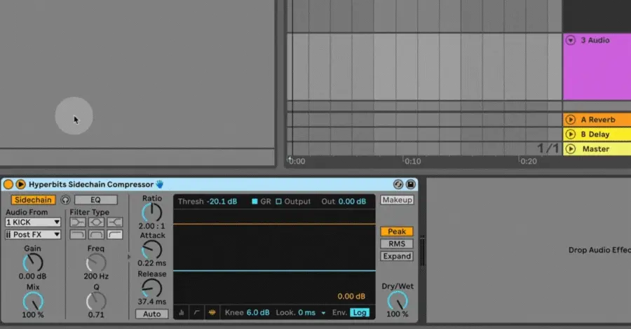Click the 0.00 dB gain reduction readout
Image resolution: width=631 pixels, height=329 pixels.
(351, 297)
